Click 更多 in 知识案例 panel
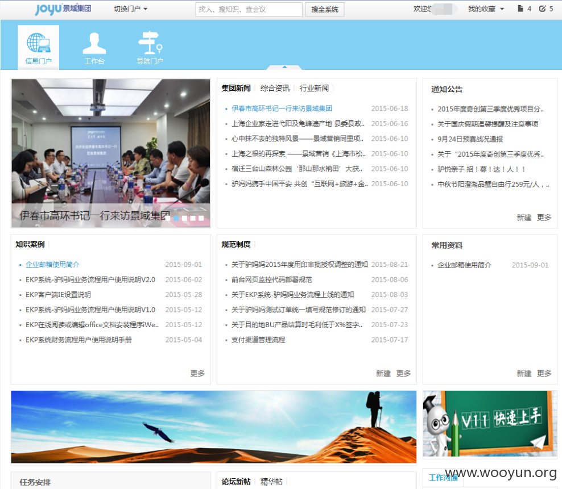Viewport: 562px width, 489px height. point(197,373)
